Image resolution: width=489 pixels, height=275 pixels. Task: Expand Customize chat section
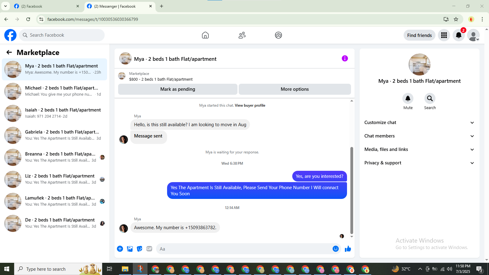[419, 123]
